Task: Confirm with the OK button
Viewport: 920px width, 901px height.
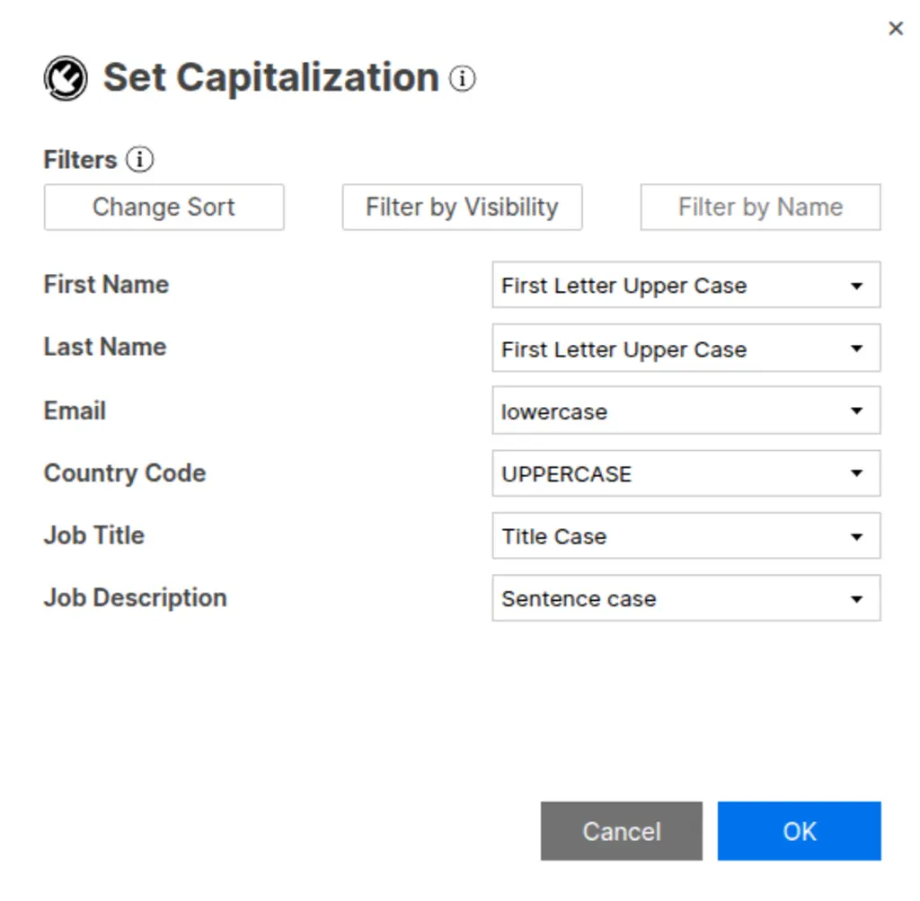Action: point(799,831)
